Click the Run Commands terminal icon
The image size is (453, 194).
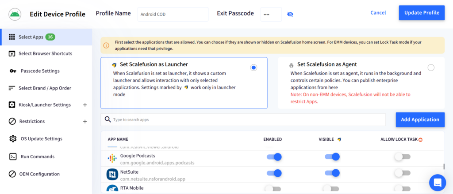[13, 157]
